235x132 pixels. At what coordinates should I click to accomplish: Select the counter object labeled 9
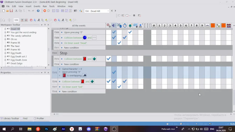click(202, 26)
